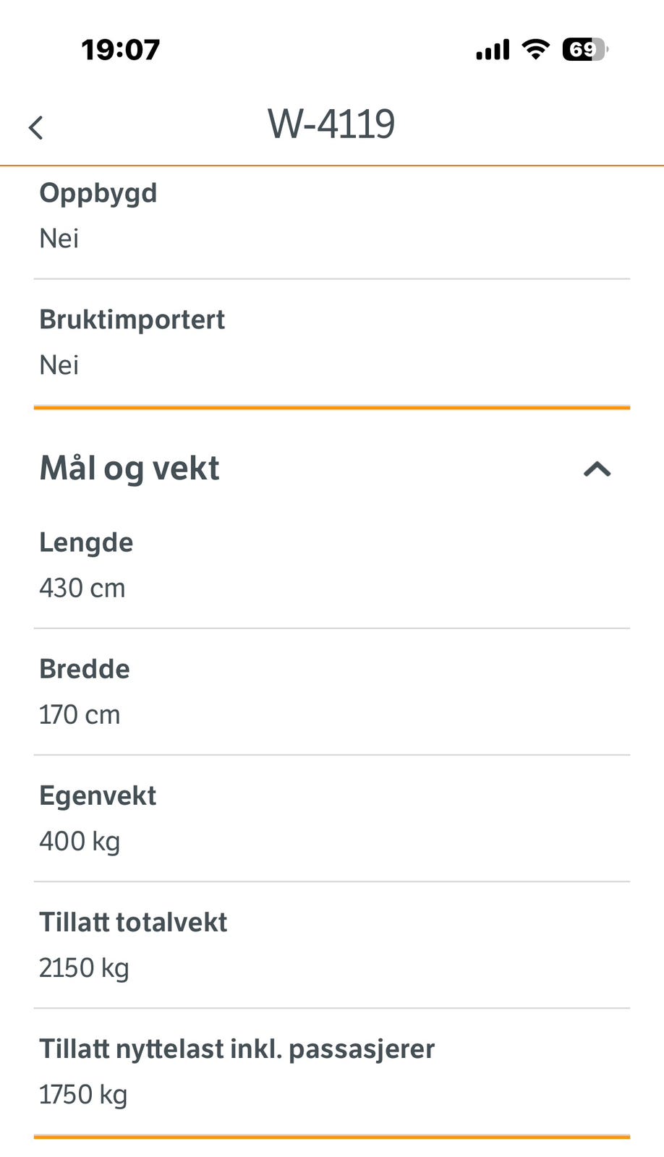Viewport: 664px width, 1157px height.
Task: Select the "Tillatt totalvekt" label
Action: [133, 922]
